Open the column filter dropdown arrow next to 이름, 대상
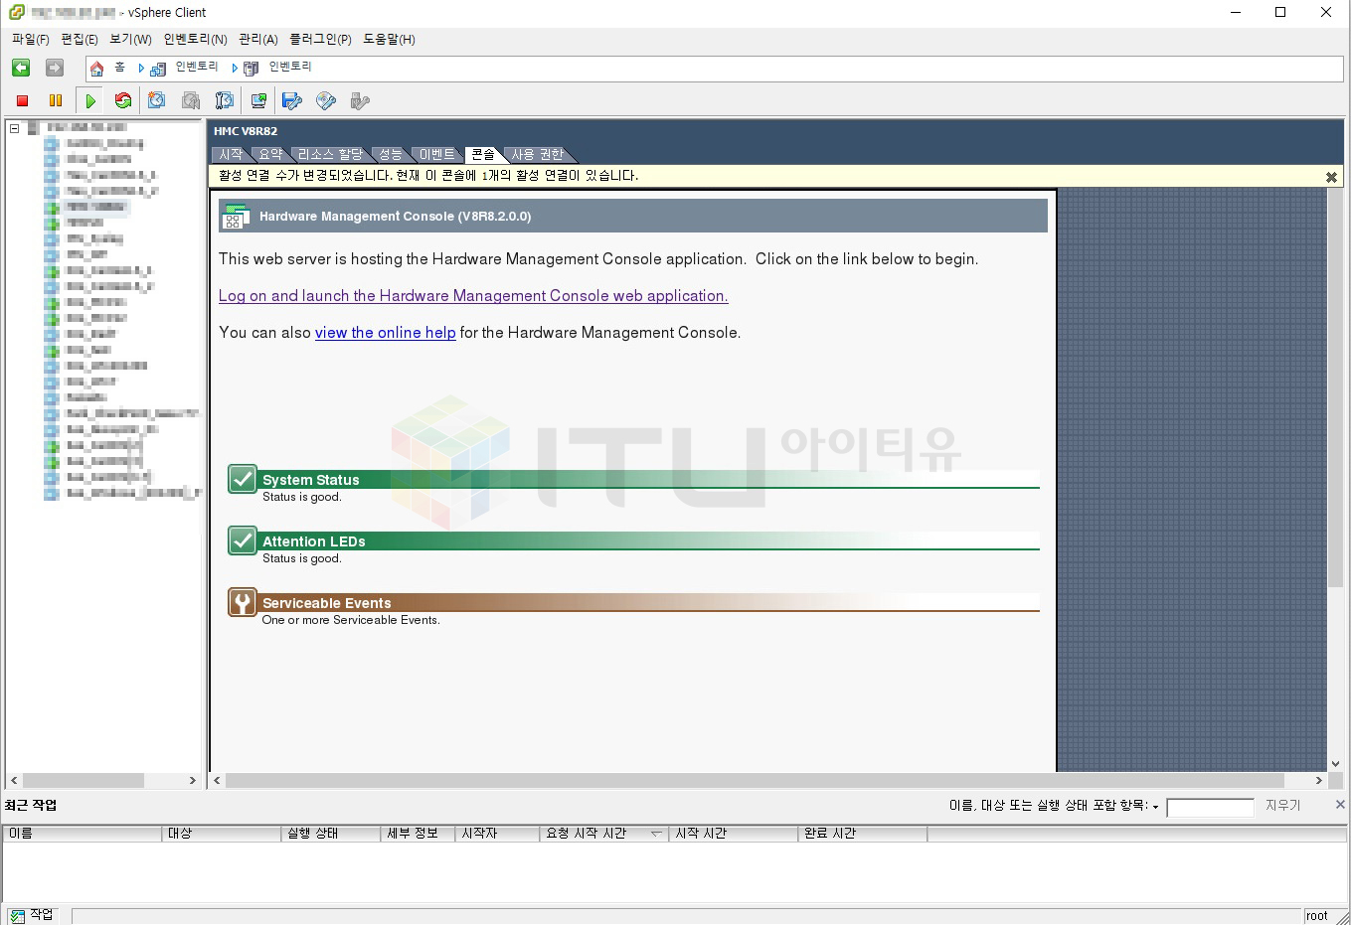This screenshot has width=1351, height=925. (1155, 807)
